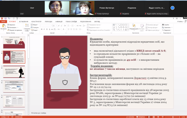187x118 pixels.
Task: Select slide 3 thumbnail with walking man
Action: coord(14,72)
